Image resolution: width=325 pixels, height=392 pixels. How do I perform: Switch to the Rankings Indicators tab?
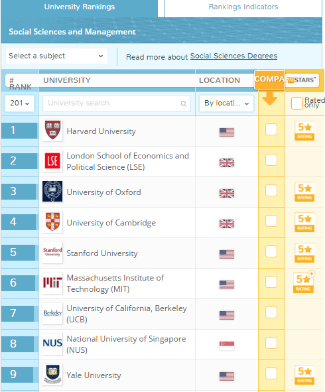click(243, 7)
